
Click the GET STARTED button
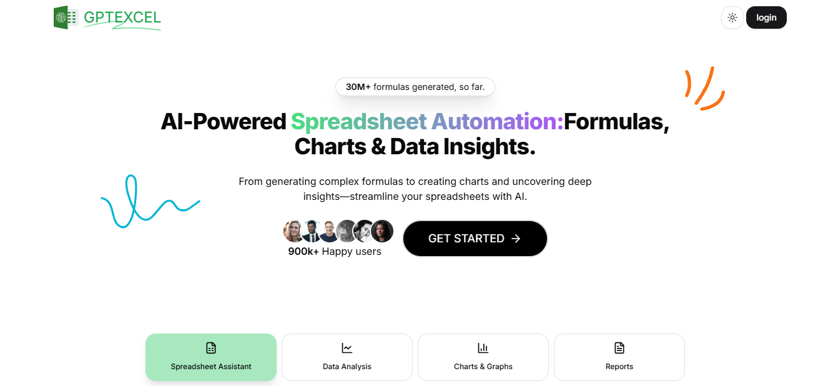(475, 239)
